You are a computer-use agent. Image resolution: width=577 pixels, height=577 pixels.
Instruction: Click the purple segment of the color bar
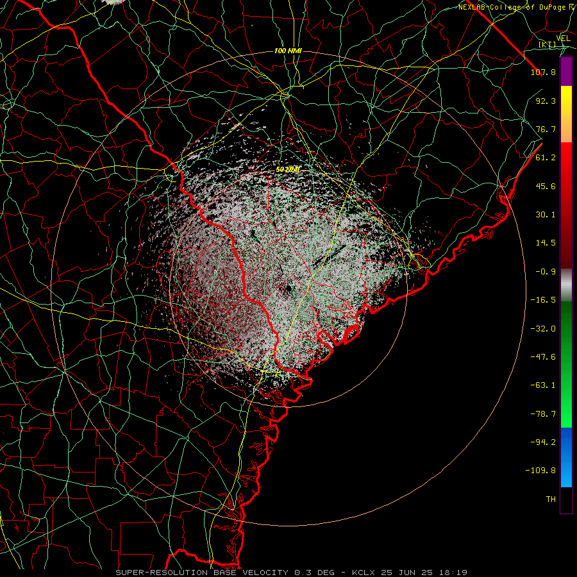tap(566, 72)
